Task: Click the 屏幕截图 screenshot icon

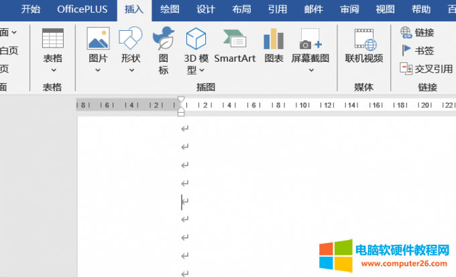Action: 310,39
